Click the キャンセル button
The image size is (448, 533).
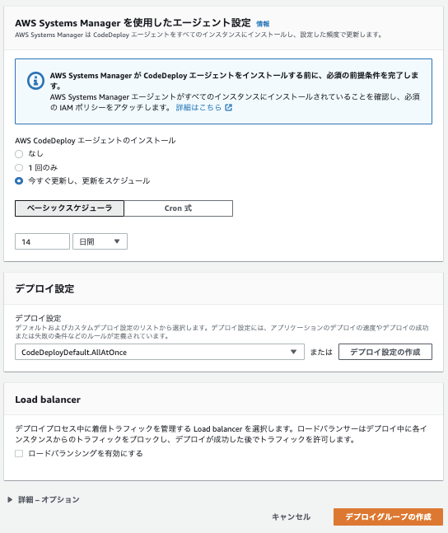click(292, 517)
